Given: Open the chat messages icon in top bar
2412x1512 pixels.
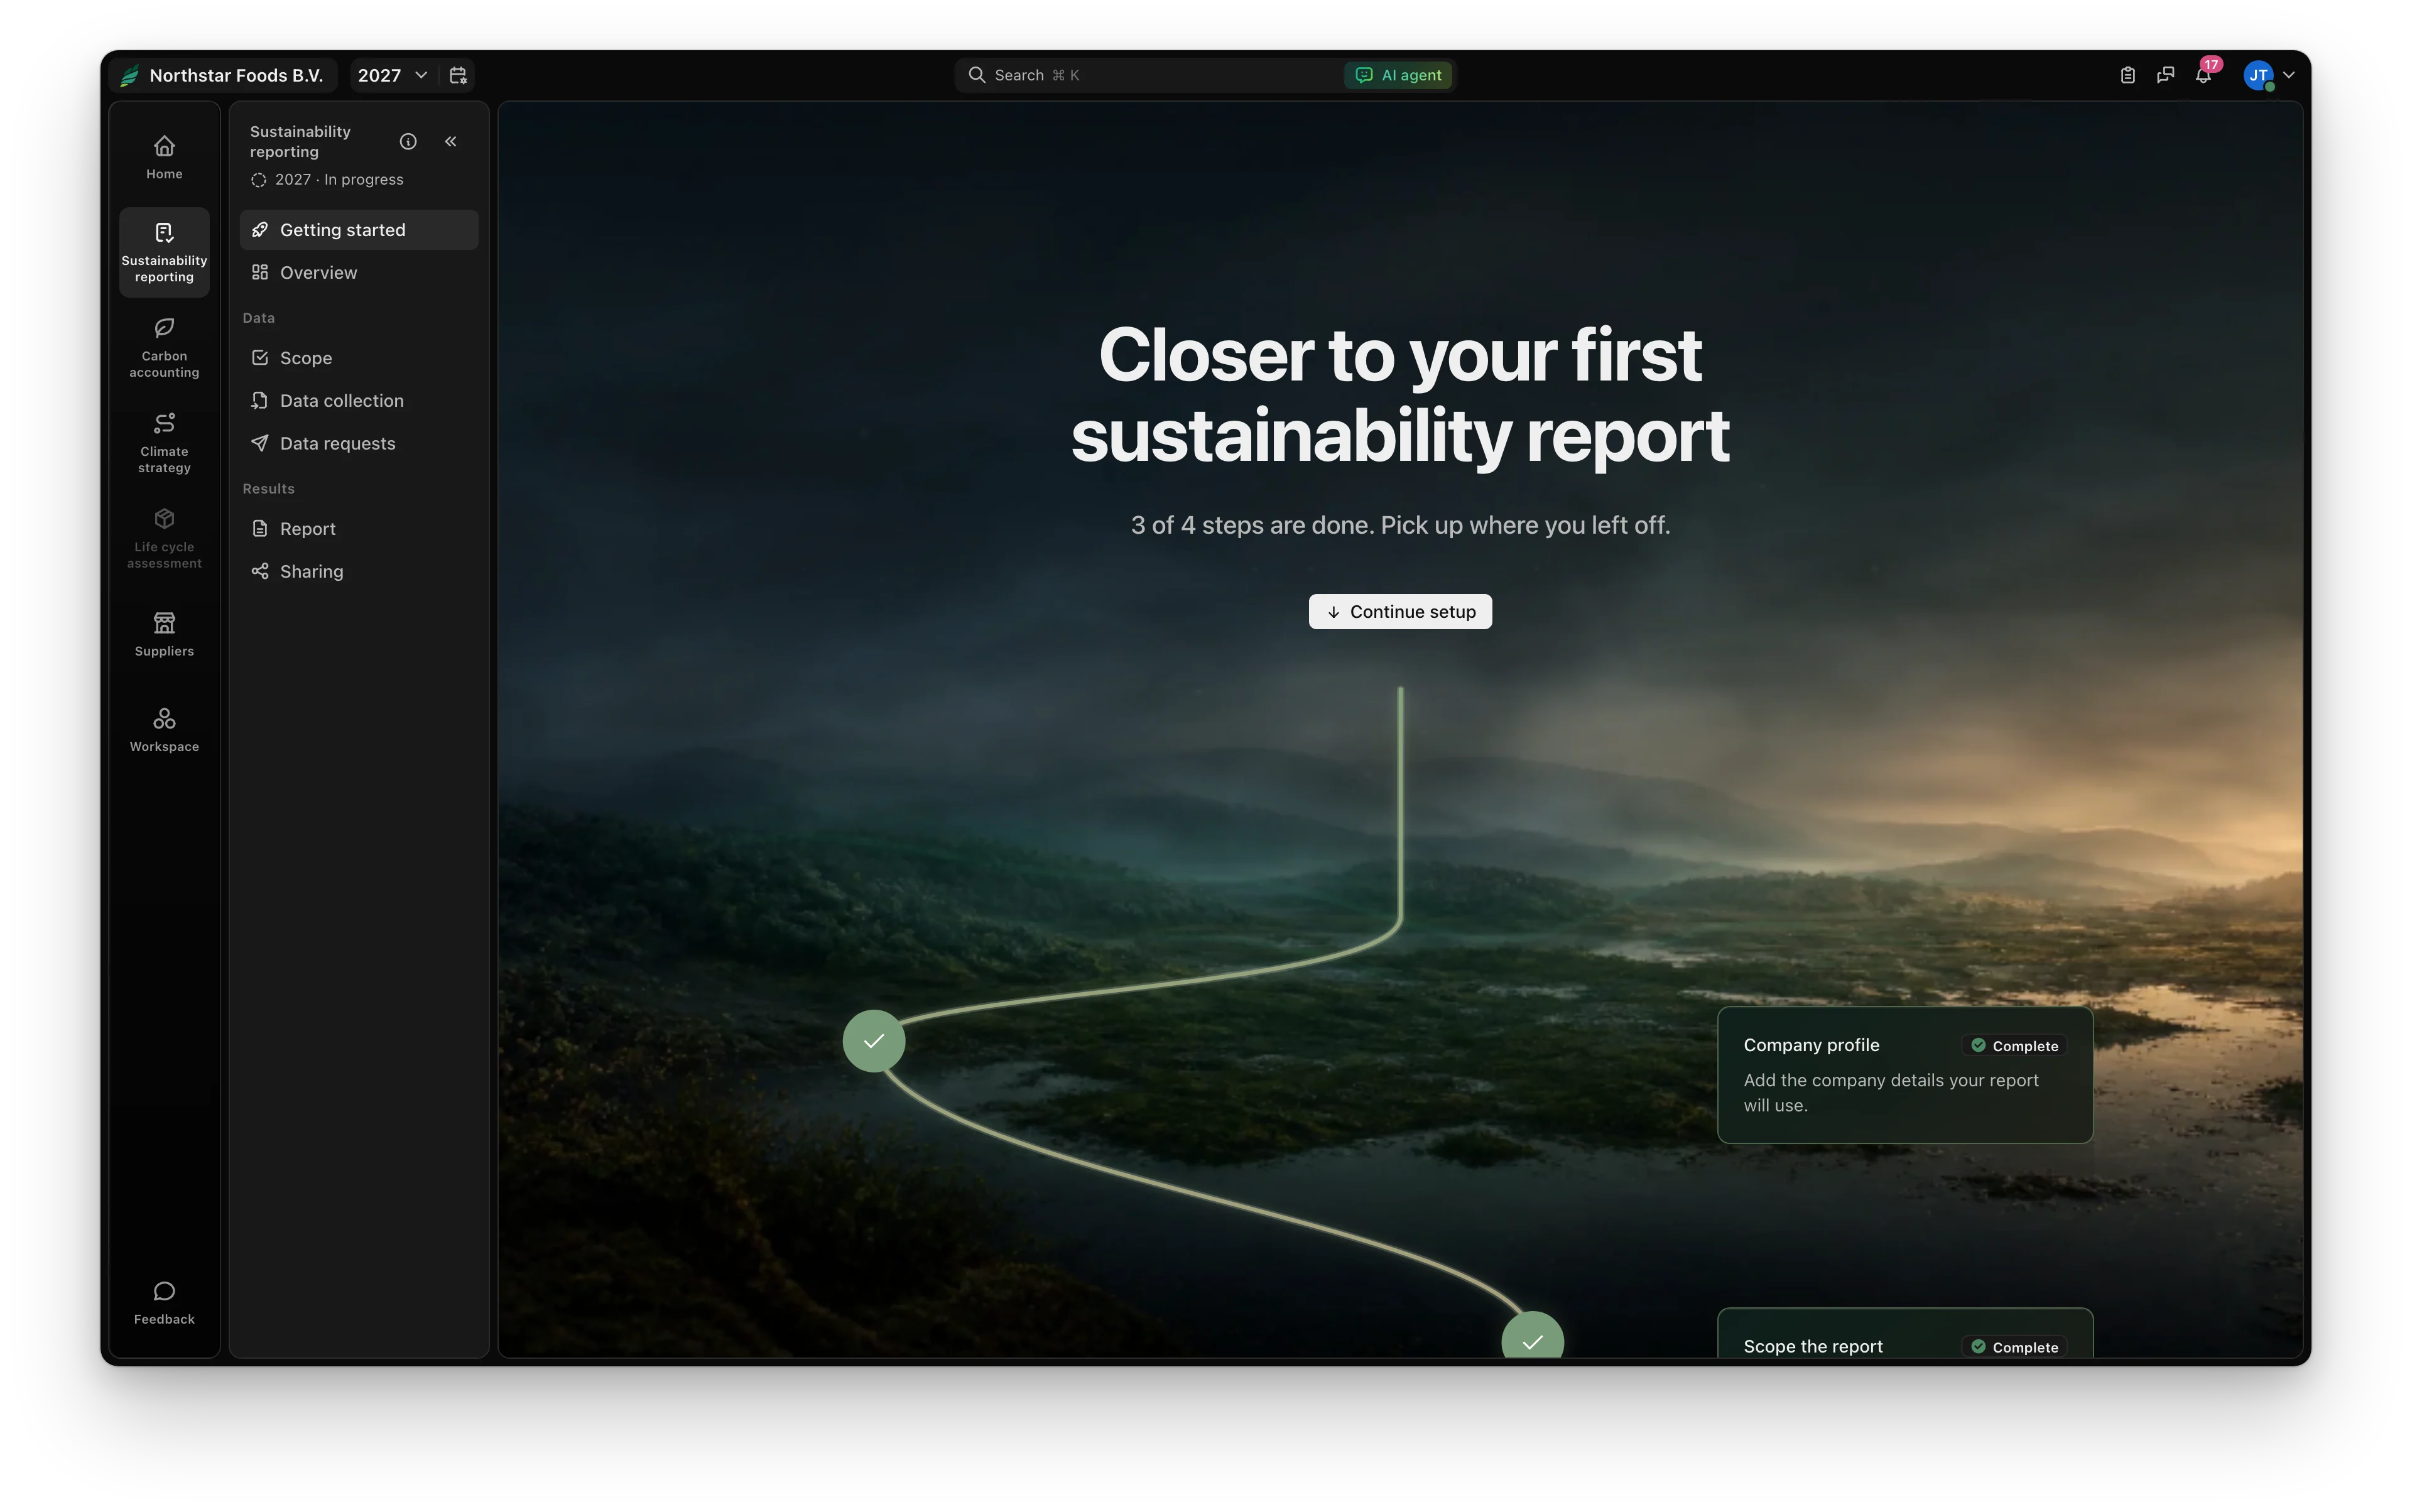Looking at the screenshot, I should click(2165, 75).
